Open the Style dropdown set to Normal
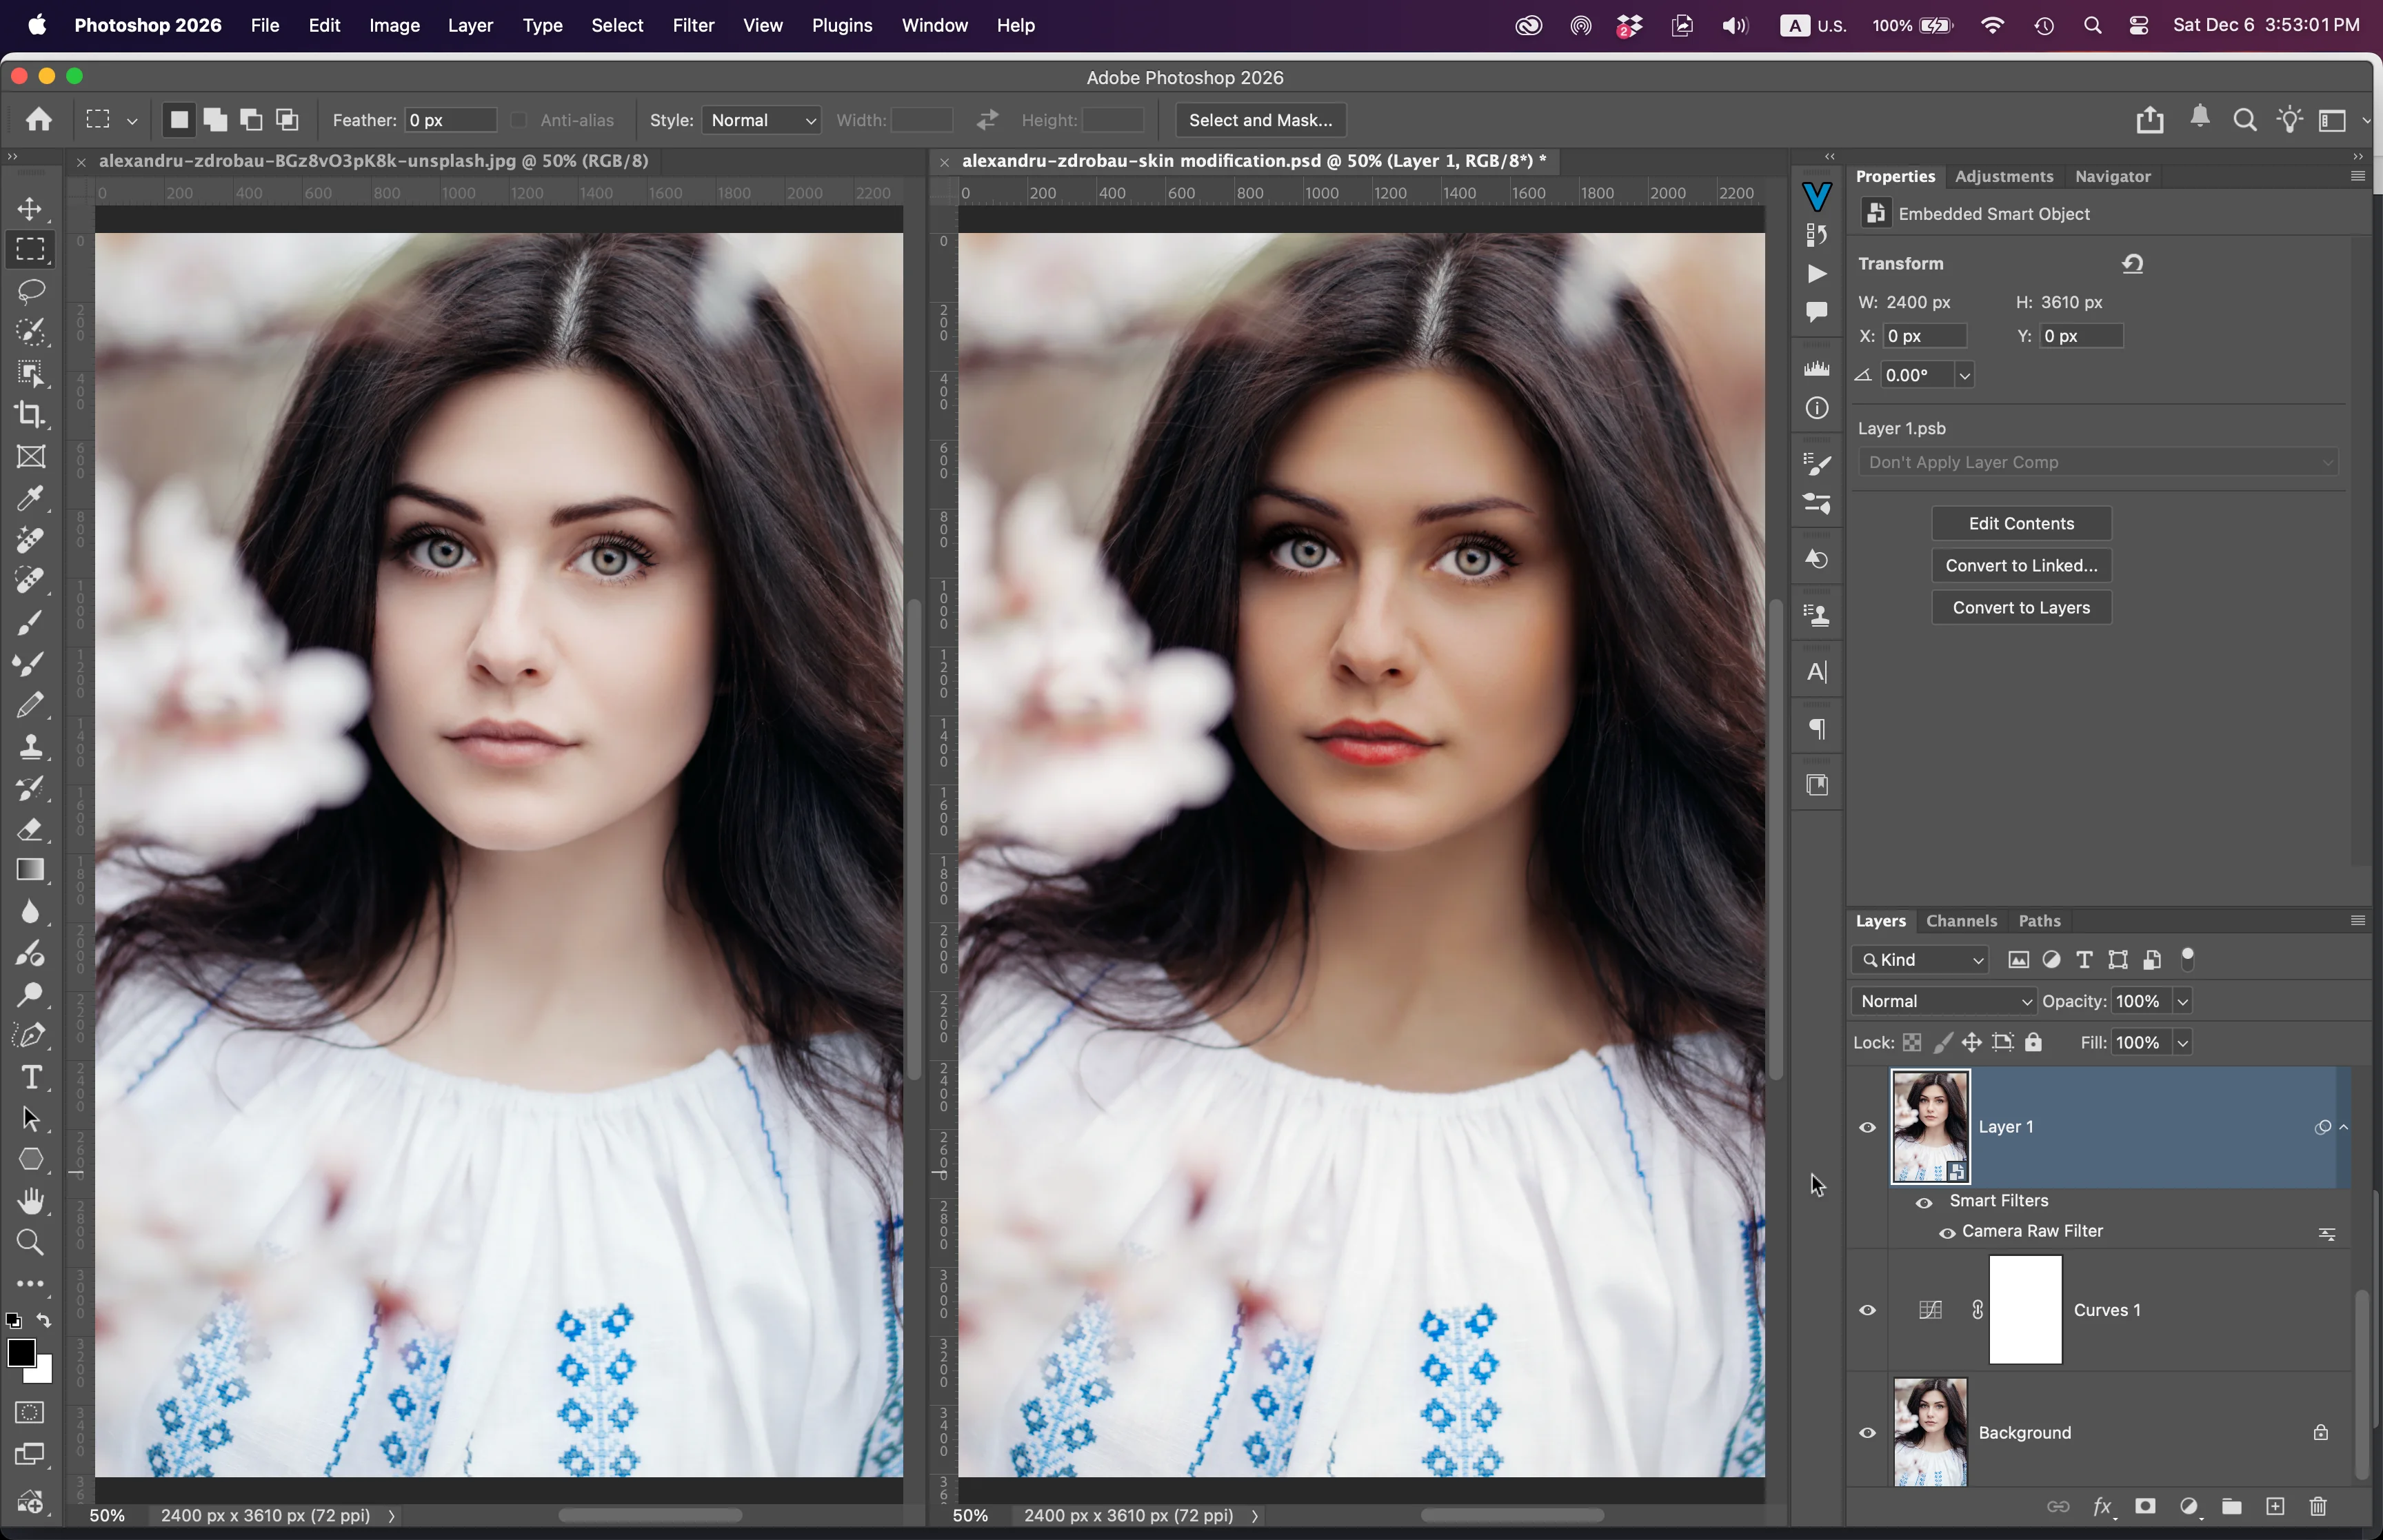This screenshot has width=2383, height=1540. tap(761, 120)
